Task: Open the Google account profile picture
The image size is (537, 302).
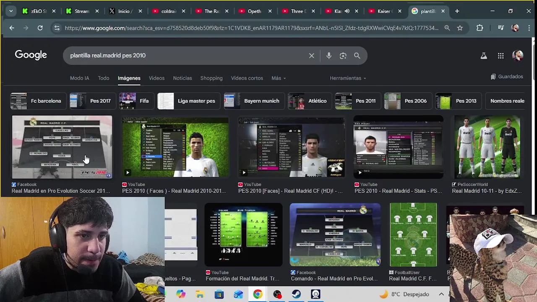Action: click(x=518, y=55)
